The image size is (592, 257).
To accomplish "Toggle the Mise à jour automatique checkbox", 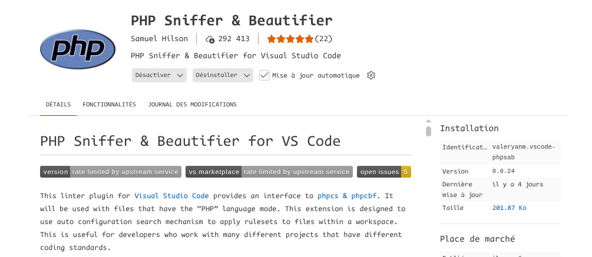I will click(x=264, y=75).
